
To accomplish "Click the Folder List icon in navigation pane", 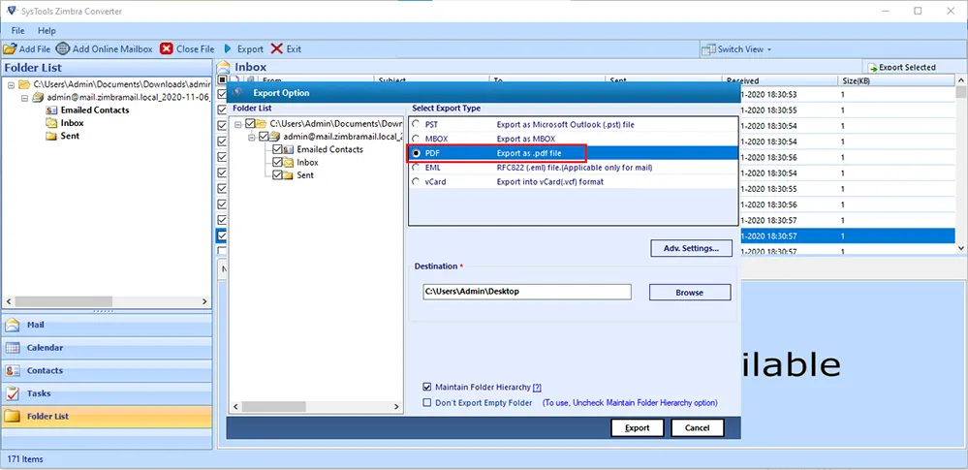I will [x=13, y=417].
